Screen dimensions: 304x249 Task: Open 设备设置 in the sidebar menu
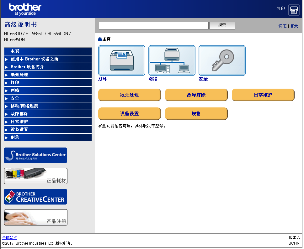click(48, 130)
